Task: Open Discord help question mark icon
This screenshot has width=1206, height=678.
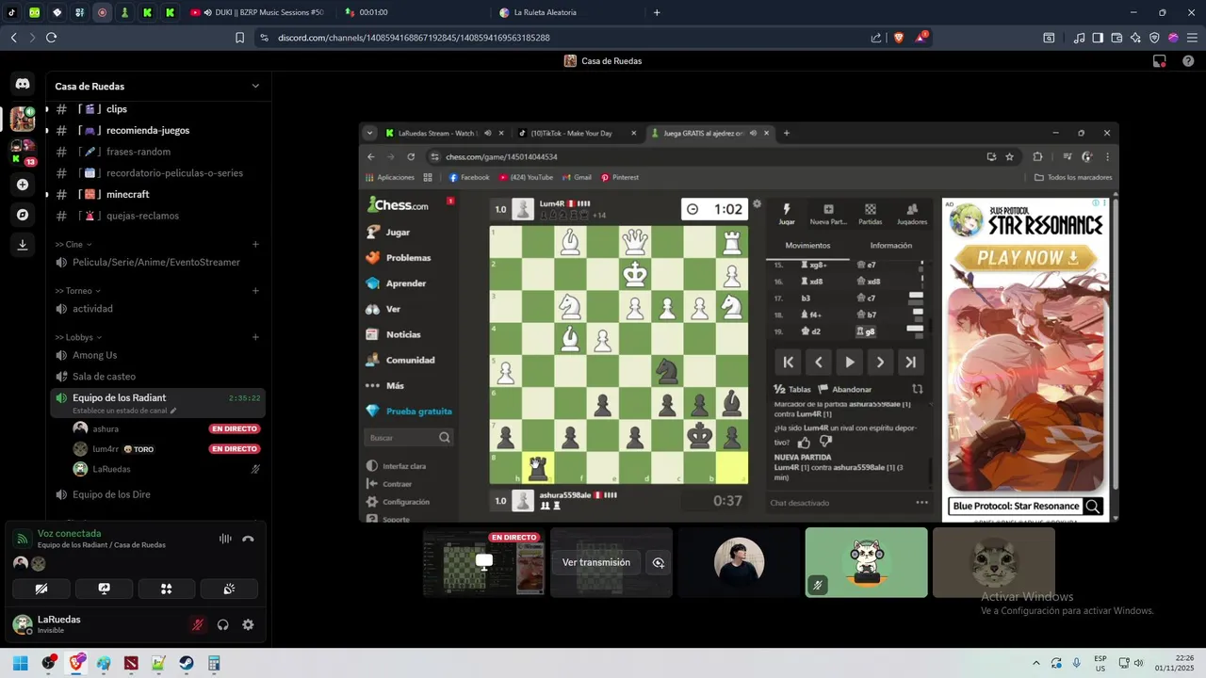Action: point(1188,61)
